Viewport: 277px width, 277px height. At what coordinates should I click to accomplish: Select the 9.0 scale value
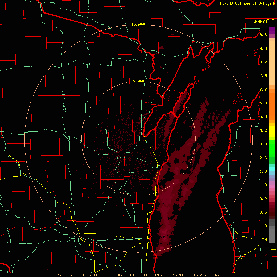[263, 48]
